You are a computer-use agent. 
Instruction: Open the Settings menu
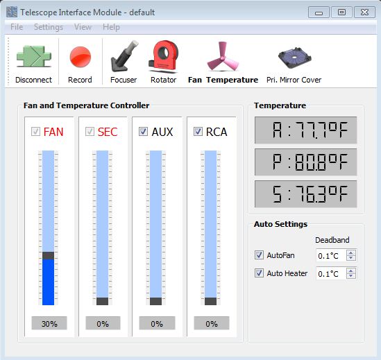(49, 27)
